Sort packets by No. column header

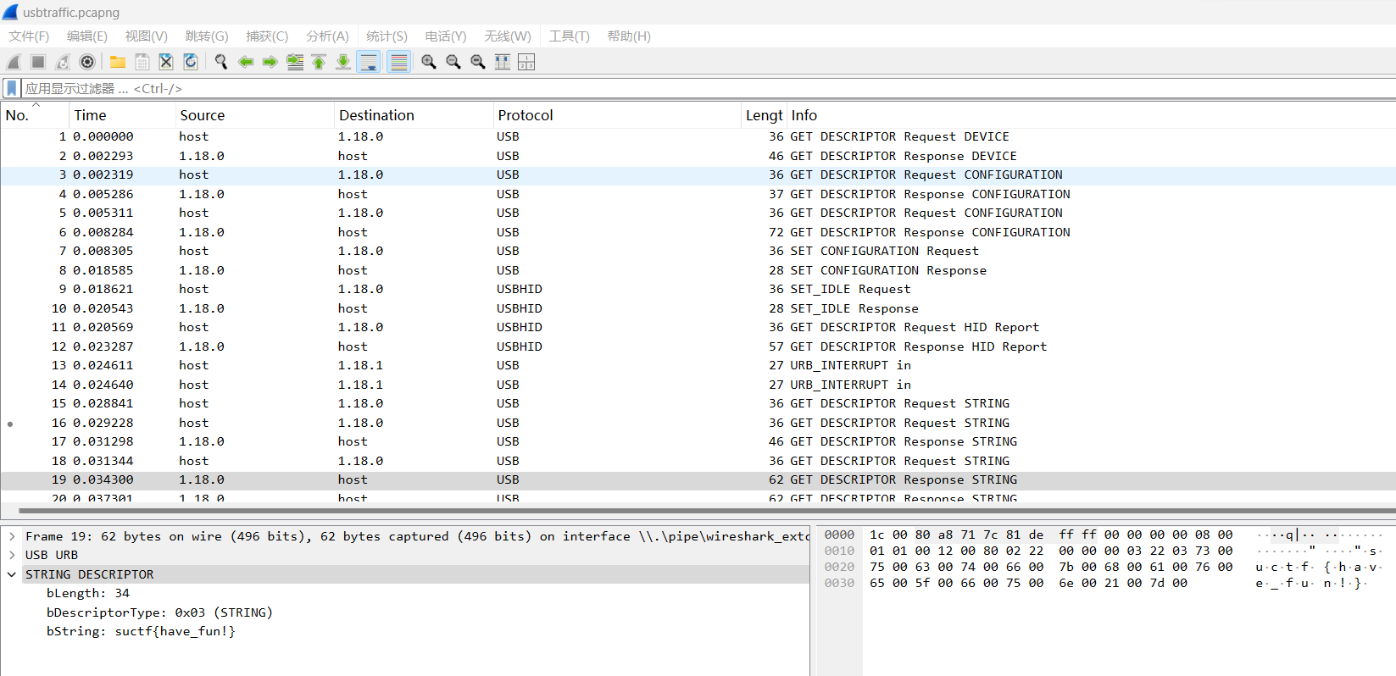[35, 115]
